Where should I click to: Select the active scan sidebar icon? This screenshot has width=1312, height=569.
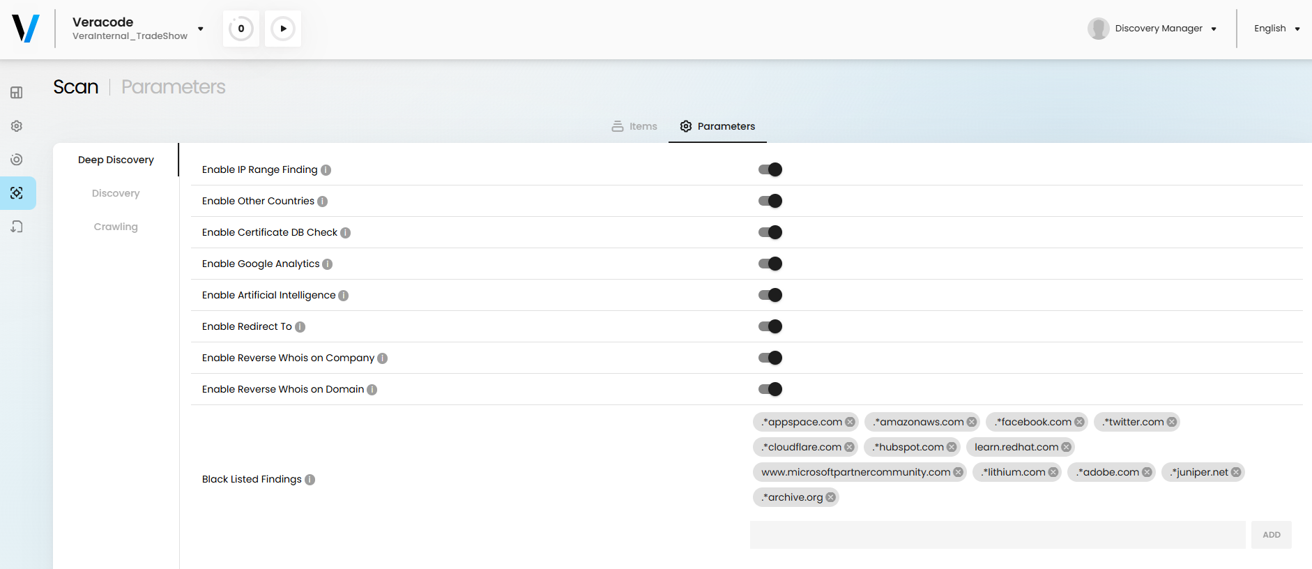pos(17,193)
